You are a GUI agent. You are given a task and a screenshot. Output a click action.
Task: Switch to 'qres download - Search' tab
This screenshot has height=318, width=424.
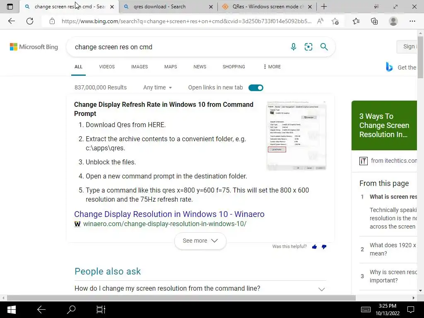tap(168, 7)
